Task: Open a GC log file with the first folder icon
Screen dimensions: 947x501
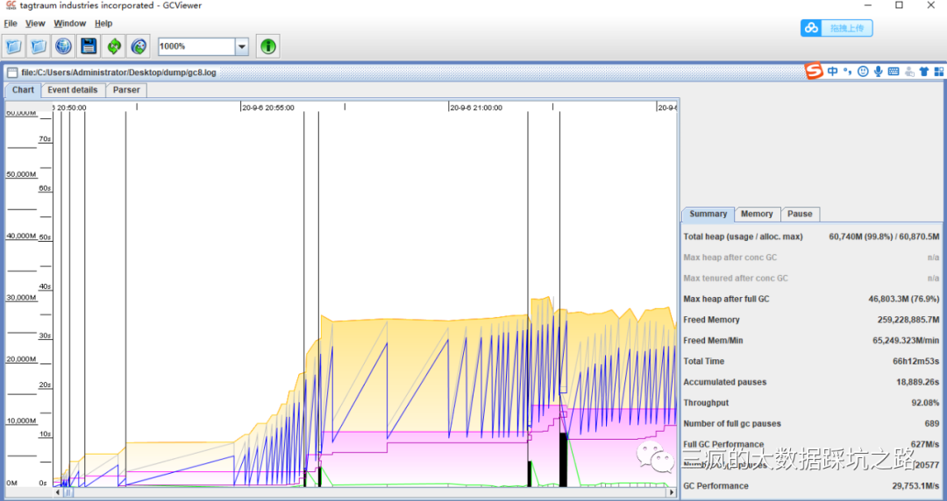Action: coord(14,46)
